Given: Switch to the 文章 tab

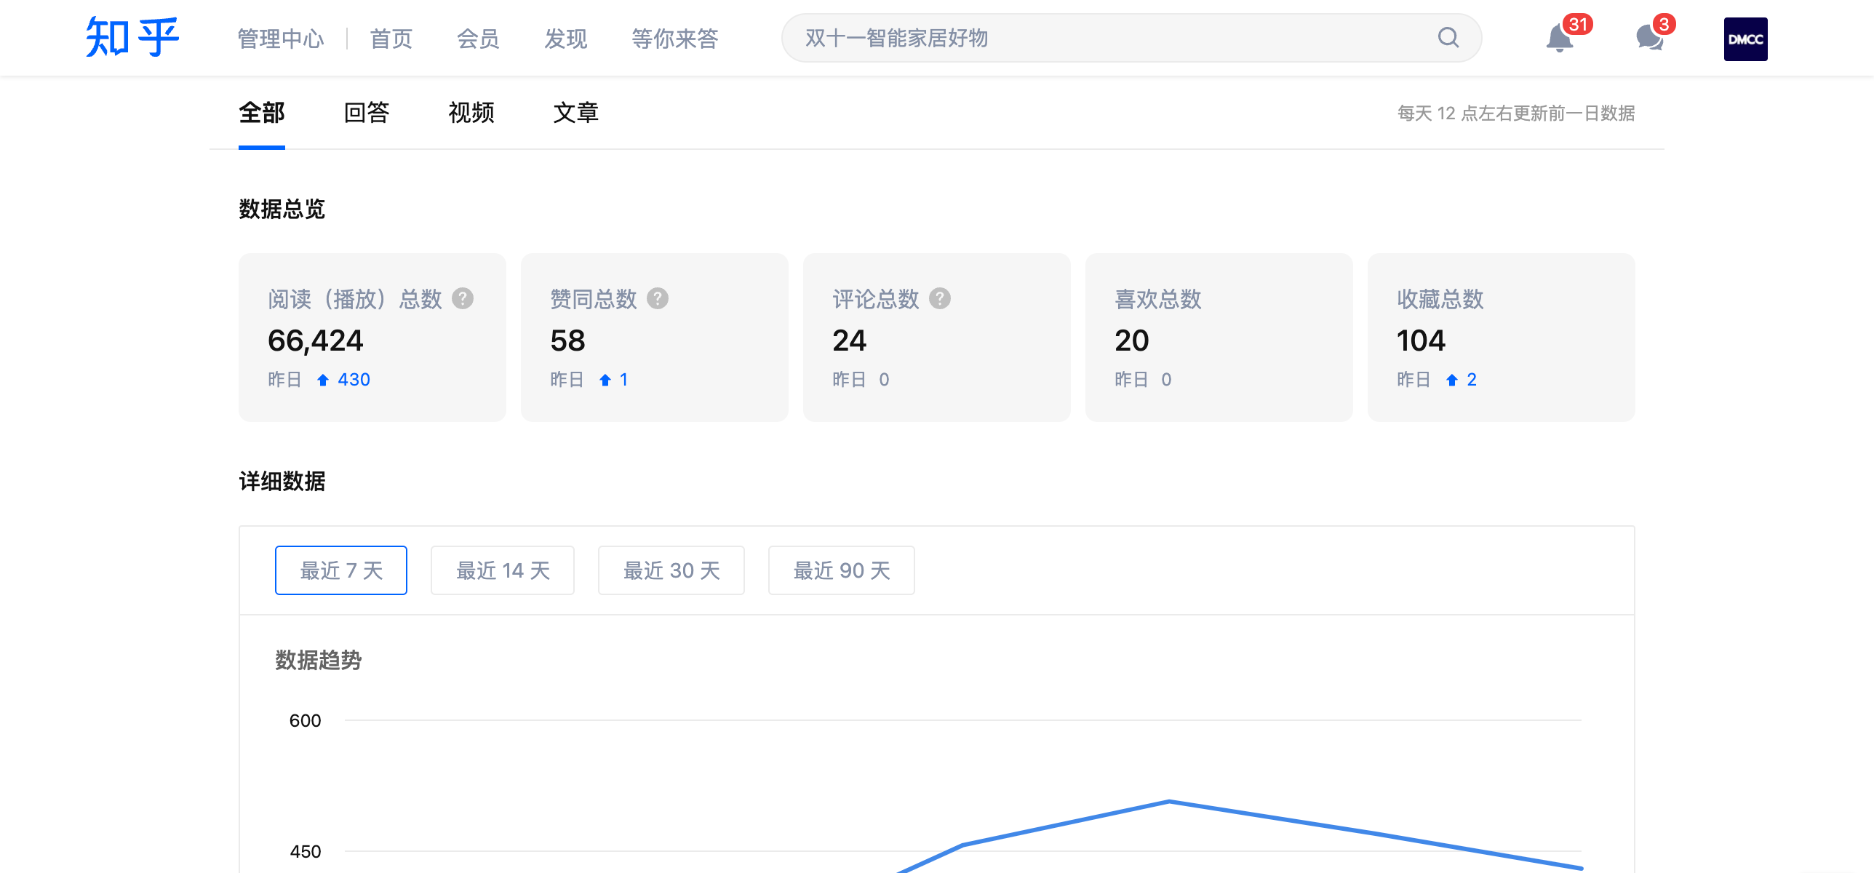Looking at the screenshot, I should click(x=575, y=113).
